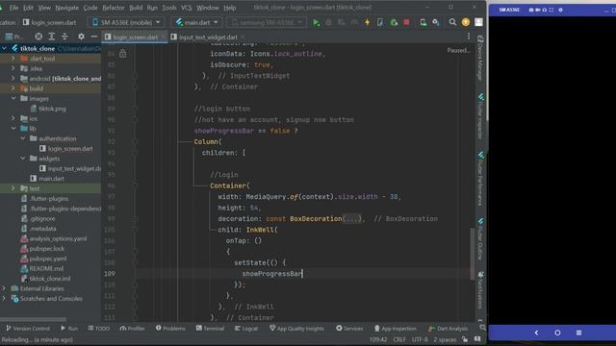616x346 pixels.
Task: Open the Navigate menu
Action: [66, 8]
